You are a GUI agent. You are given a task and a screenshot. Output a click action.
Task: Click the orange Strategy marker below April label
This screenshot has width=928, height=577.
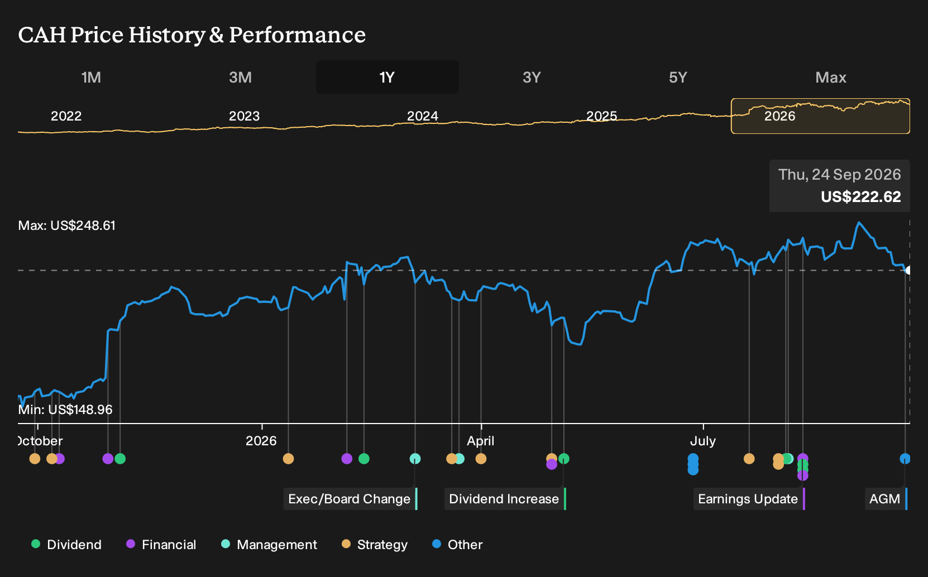(481, 459)
